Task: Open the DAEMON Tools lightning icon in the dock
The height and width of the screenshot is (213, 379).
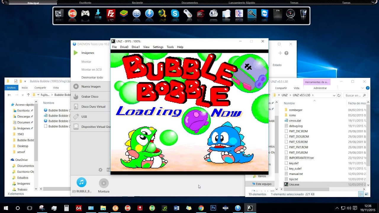Action: (149, 14)
